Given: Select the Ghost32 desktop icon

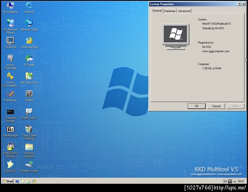Looking at the screenshot, I should coord(10,166).
